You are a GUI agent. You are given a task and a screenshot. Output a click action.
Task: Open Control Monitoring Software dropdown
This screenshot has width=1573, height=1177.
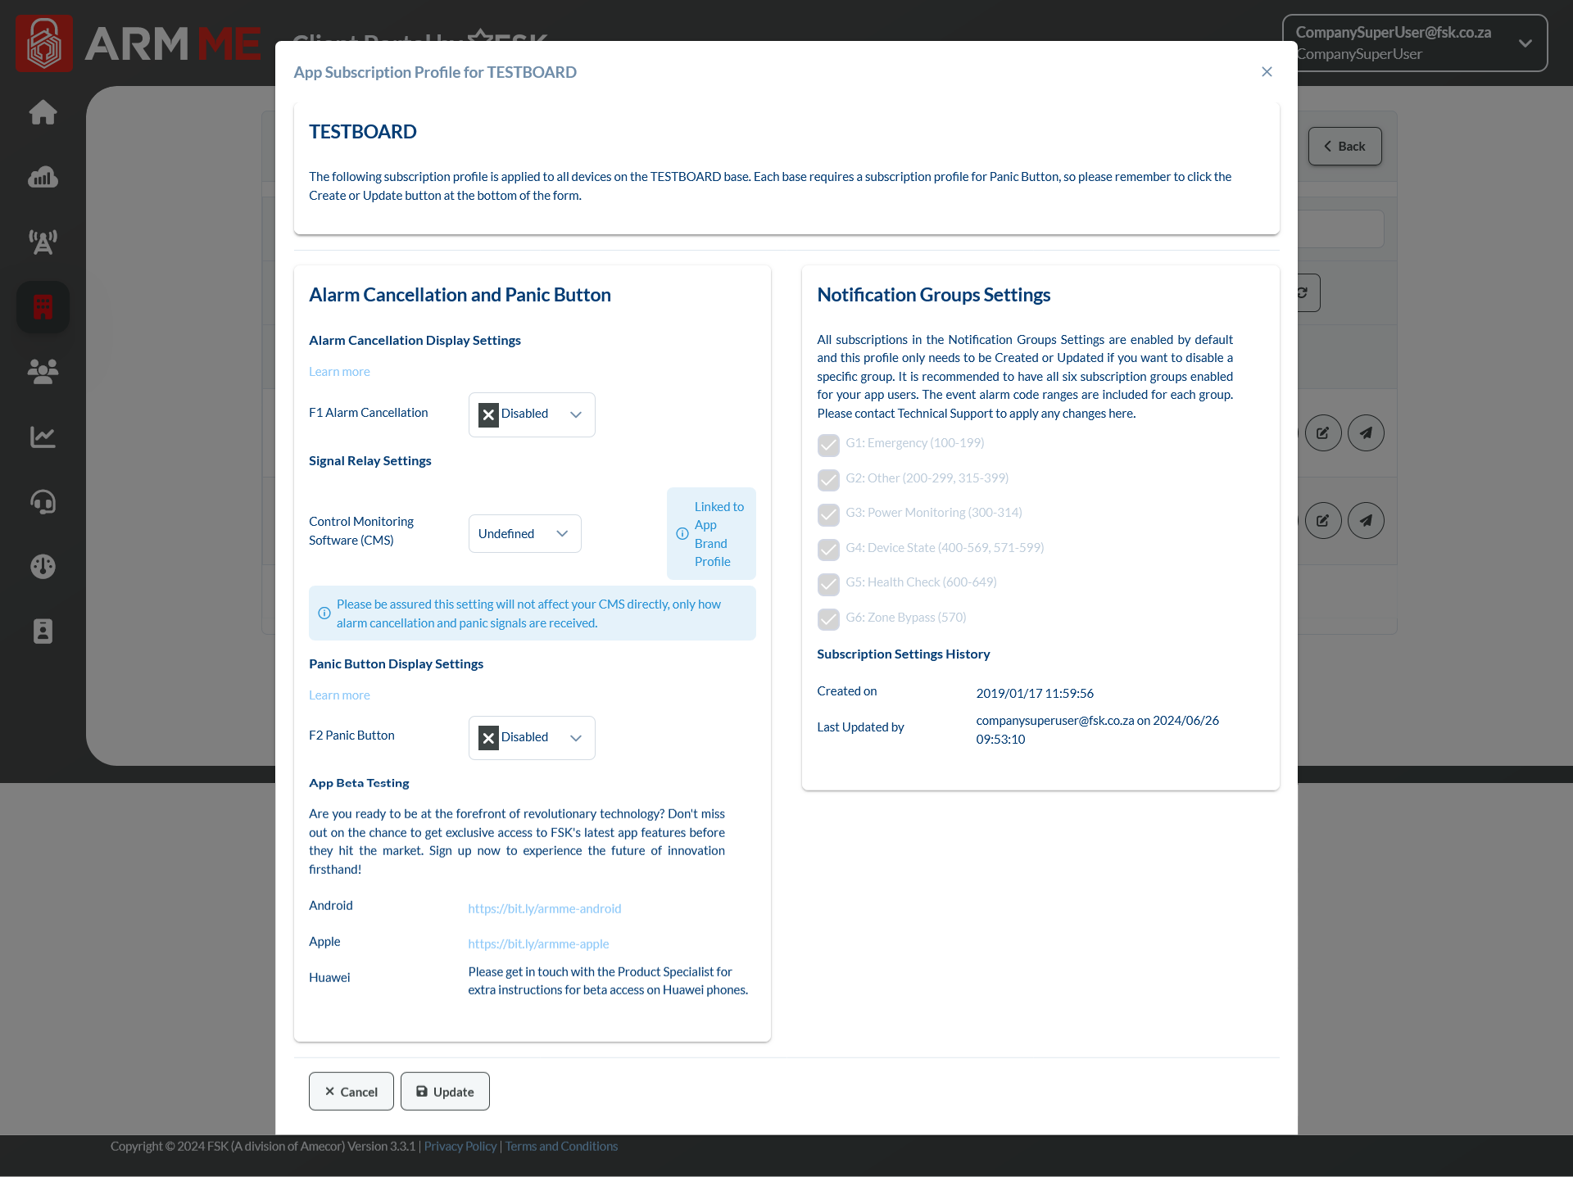[524, 534]
